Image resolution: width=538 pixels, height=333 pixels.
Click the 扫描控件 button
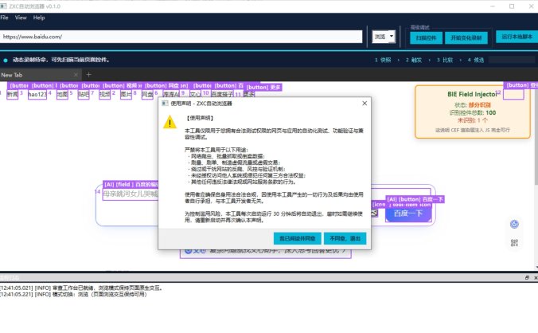[x=426, y=37]
